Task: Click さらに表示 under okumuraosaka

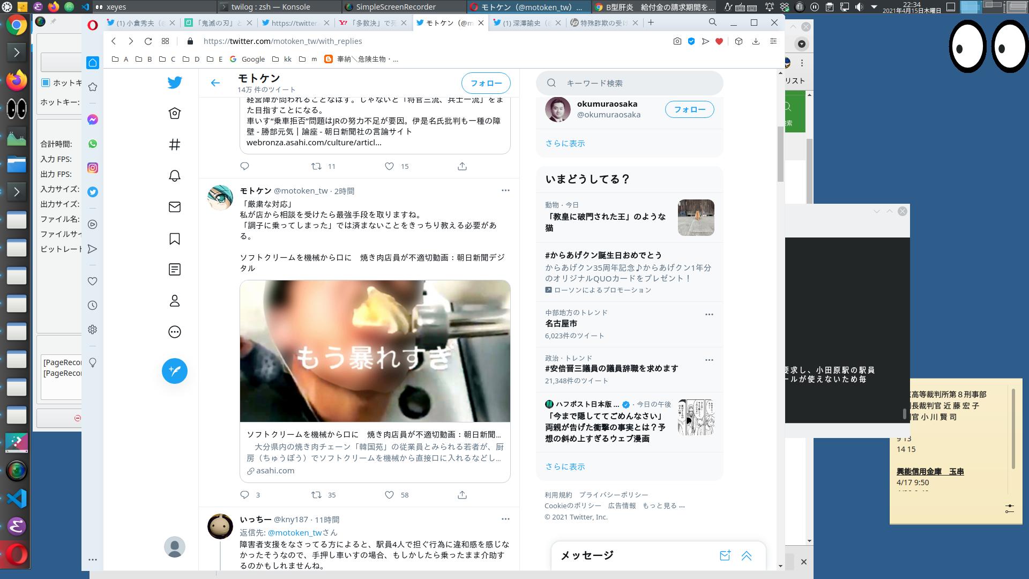Action: 565,143
